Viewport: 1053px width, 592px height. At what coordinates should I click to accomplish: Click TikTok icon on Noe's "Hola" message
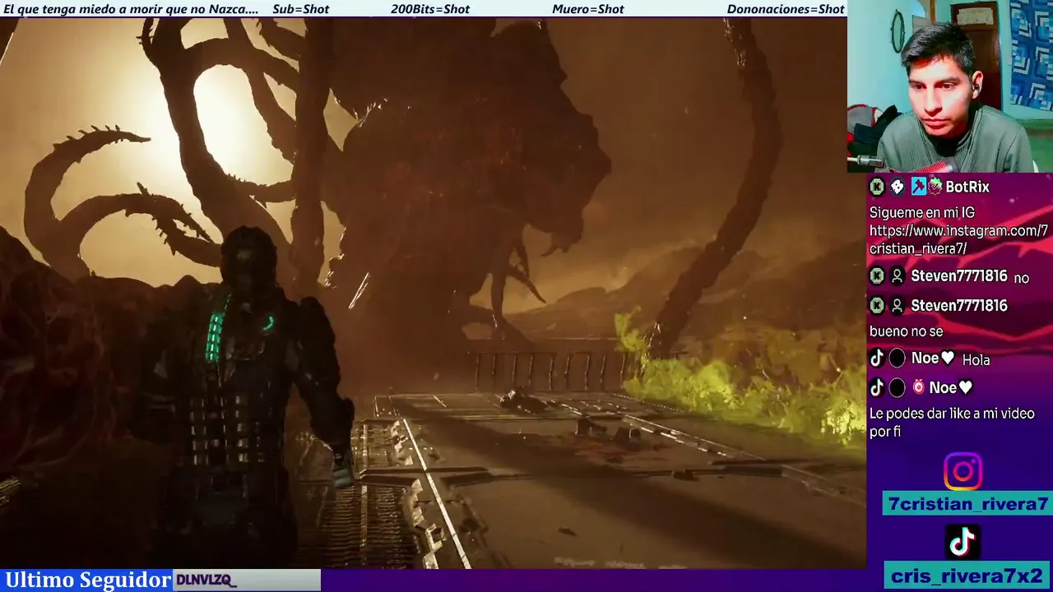pos(877,358)
